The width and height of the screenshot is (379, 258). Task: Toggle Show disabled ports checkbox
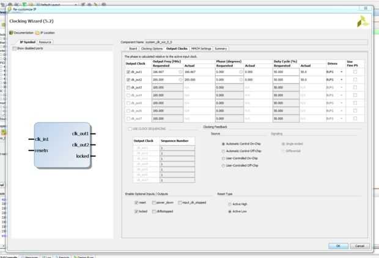point(14,48)
